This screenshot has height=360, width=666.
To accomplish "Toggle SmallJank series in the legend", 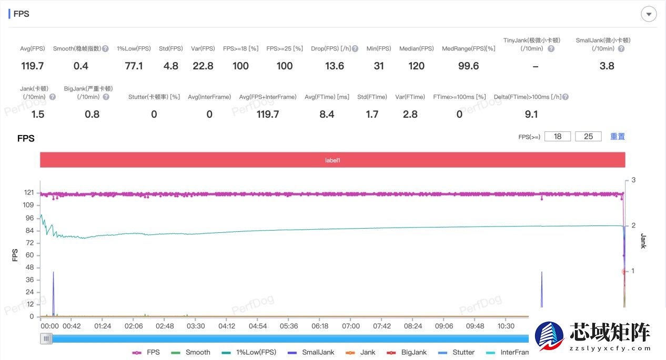I will click(311, 352).
